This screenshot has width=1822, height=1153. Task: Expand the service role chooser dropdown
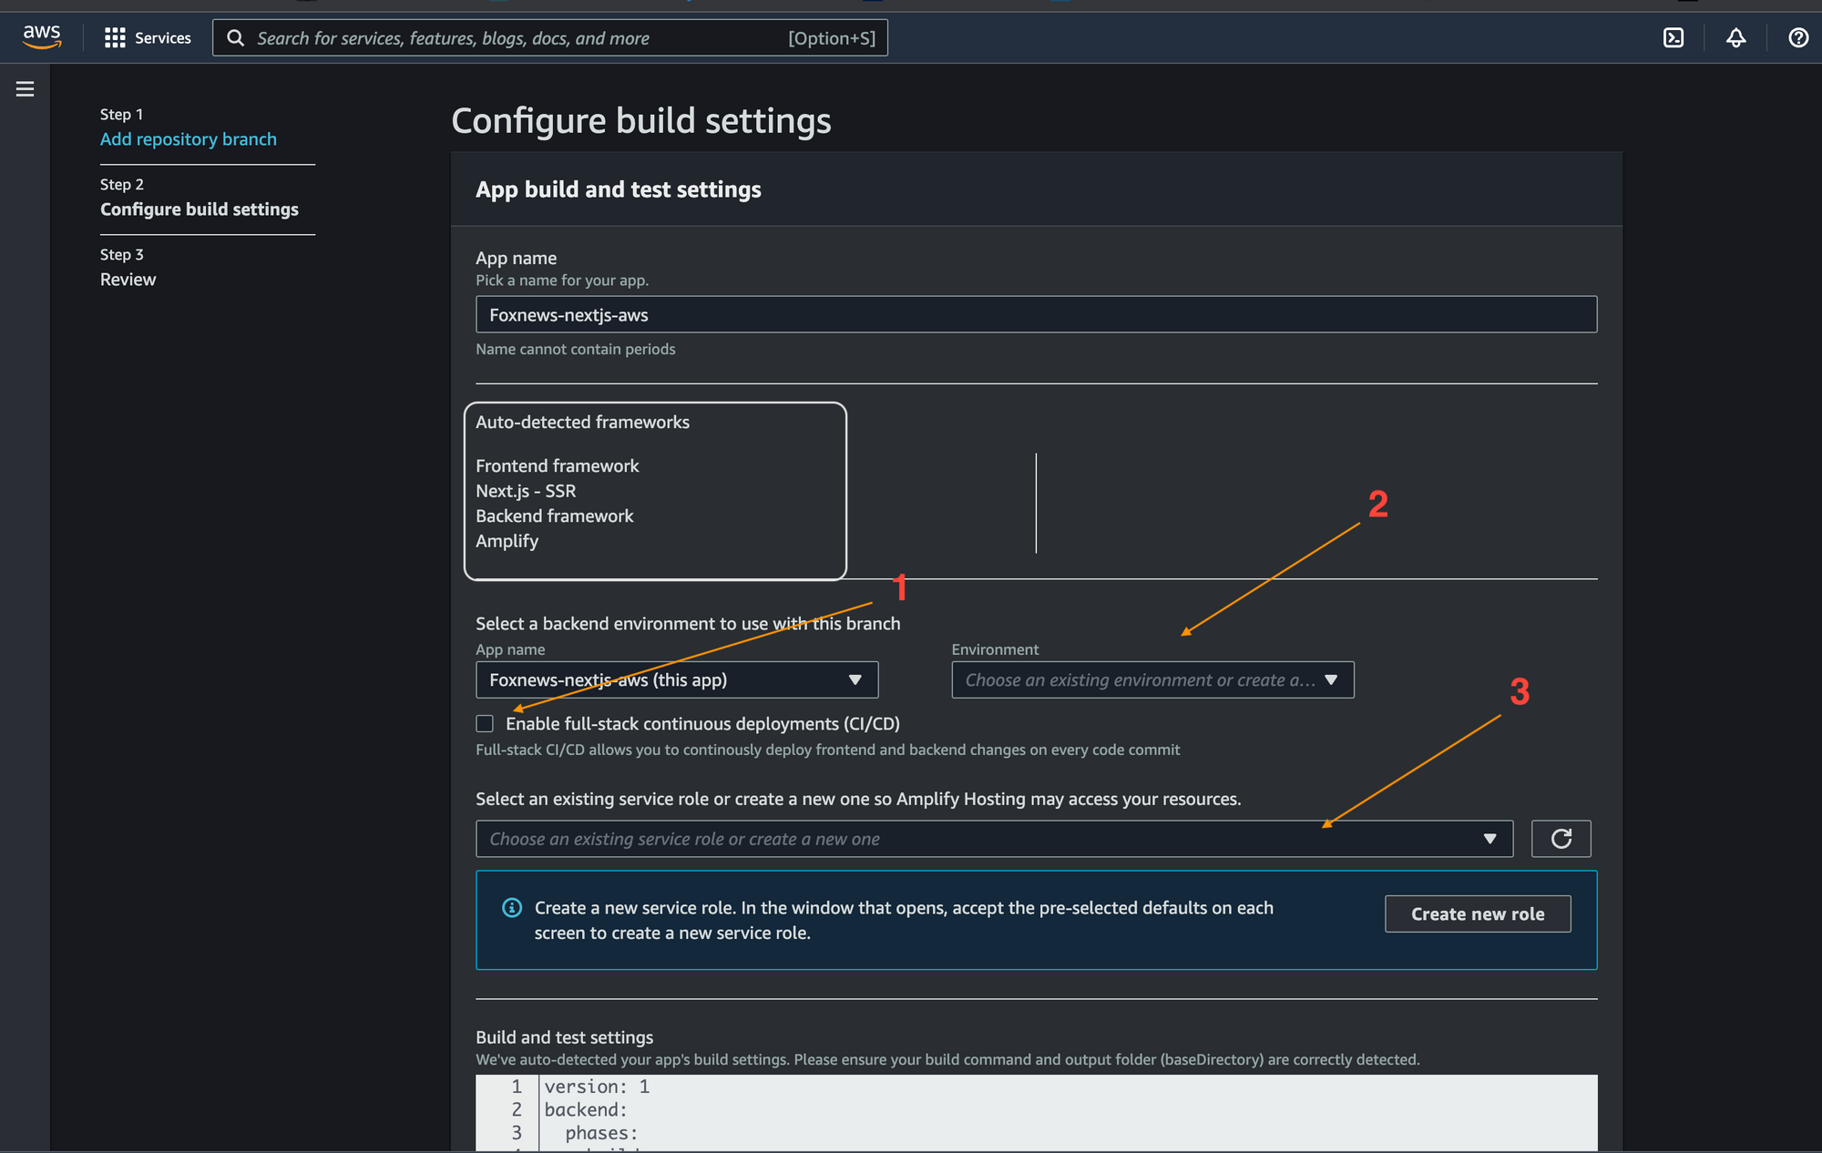click(x=1492, y=838)
